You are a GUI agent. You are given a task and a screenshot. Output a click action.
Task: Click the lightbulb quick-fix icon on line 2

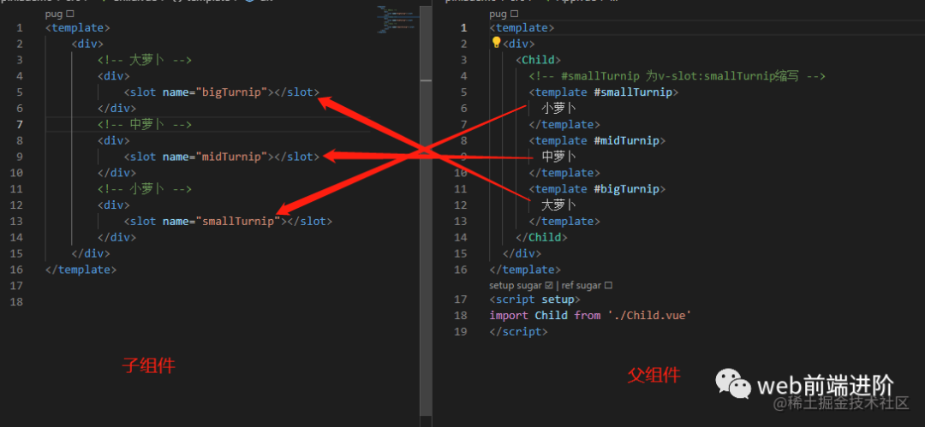[496, 43]
